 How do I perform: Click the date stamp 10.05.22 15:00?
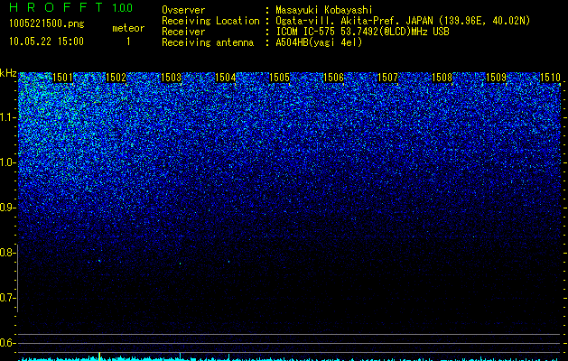46,42
